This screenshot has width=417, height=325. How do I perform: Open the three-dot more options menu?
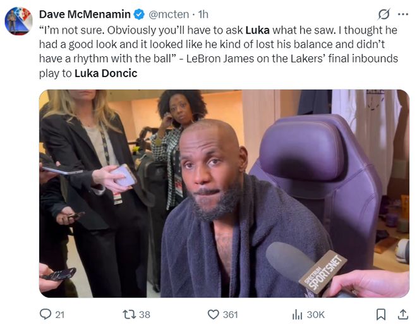402,14
